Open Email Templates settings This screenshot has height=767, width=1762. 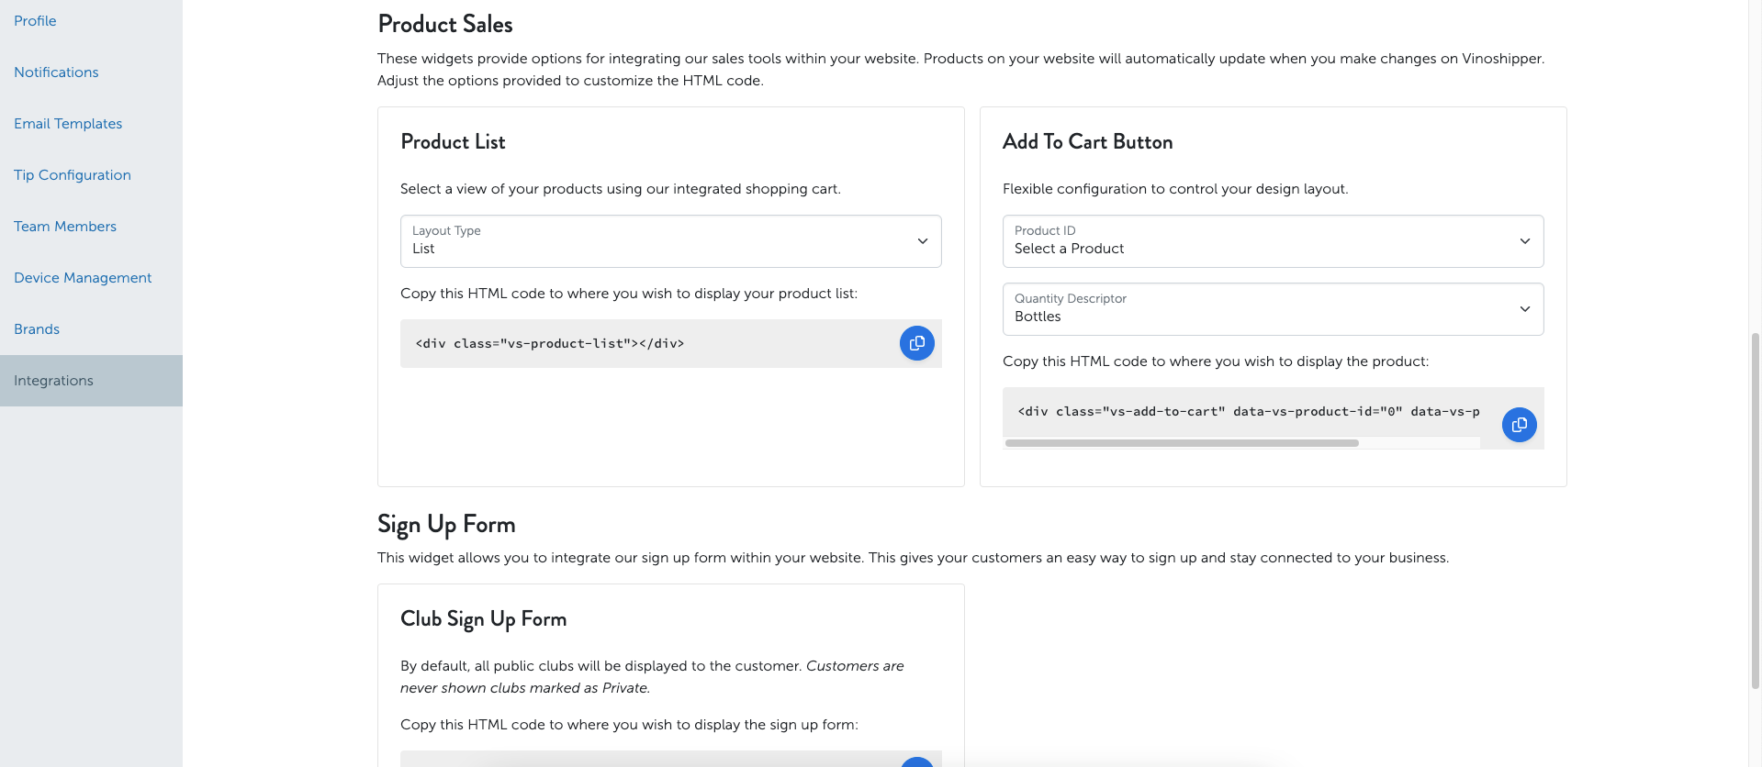(68, 124)
